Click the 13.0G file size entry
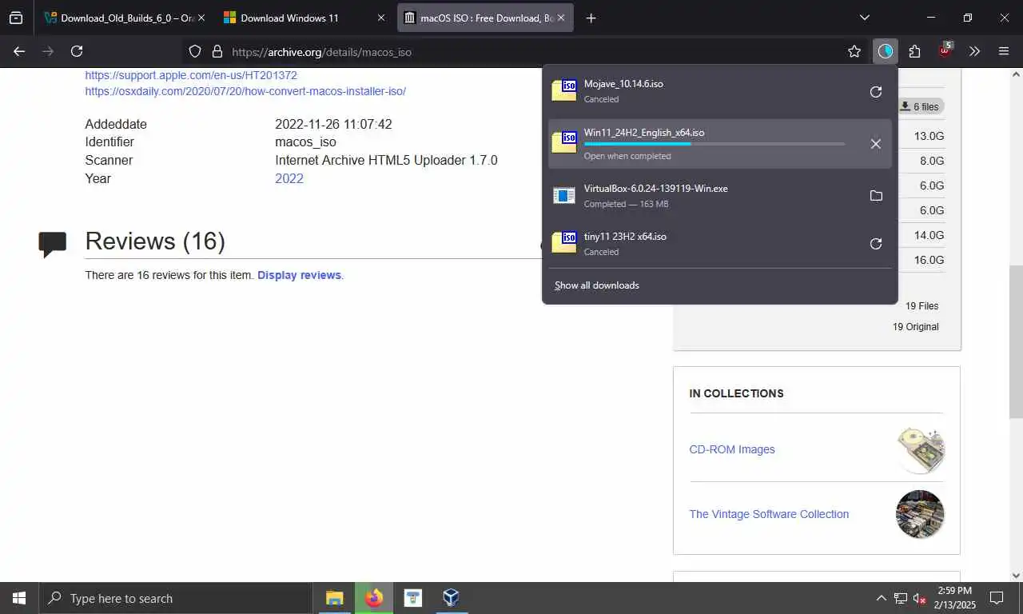 pos(929,136)
